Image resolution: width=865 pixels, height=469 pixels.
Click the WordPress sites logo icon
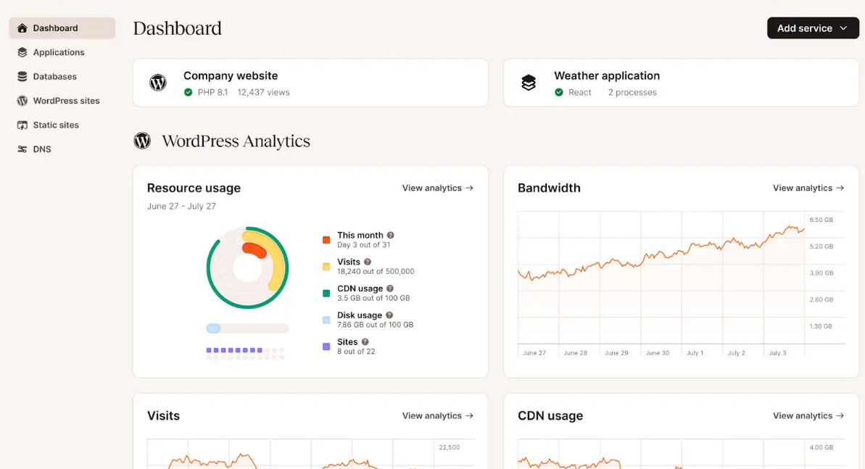click(x=22, y=101)
